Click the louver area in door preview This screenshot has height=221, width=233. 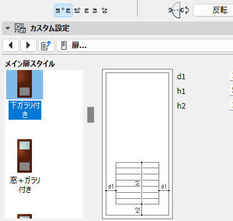click(x=137, y=183)
